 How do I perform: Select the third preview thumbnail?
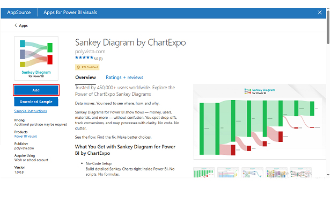coord(252,173)
